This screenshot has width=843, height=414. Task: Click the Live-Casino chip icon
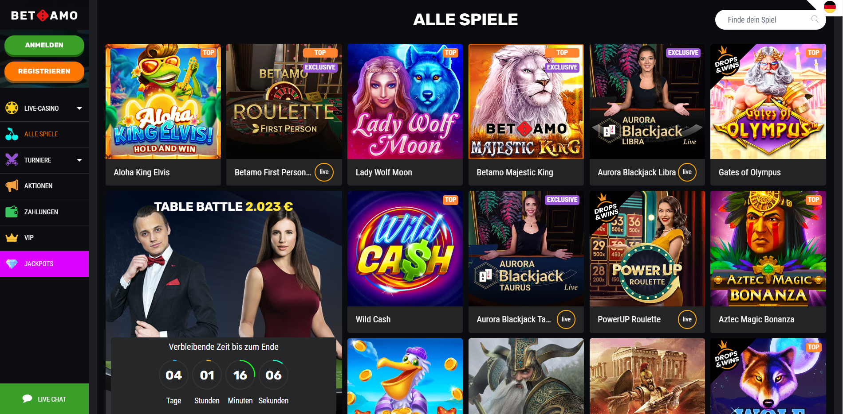[x=12, y=108]
